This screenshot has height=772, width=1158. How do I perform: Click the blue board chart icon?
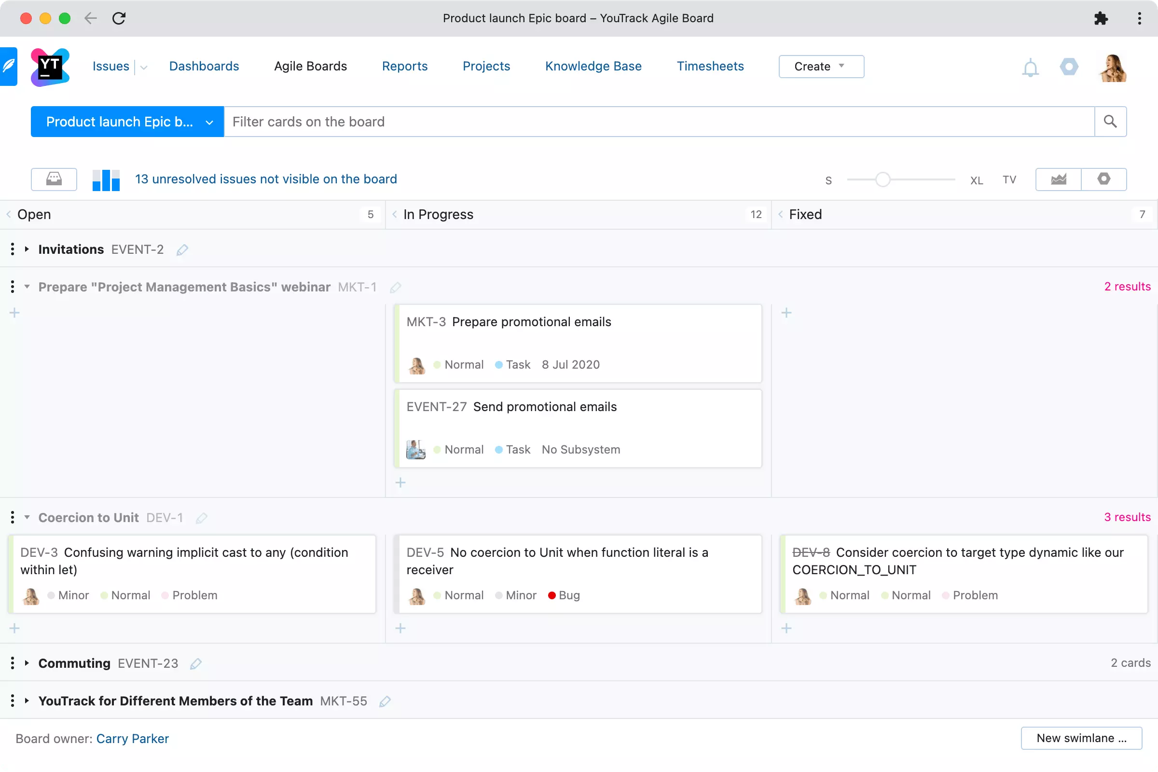106,179
